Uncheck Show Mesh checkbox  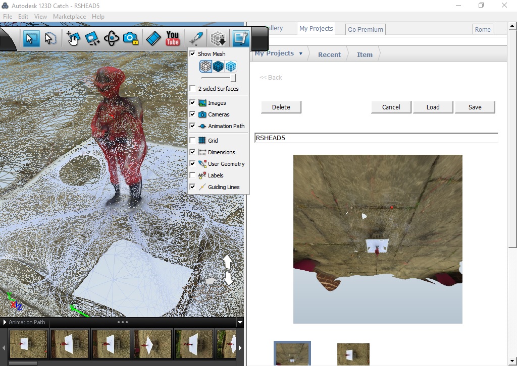(x=192, y=53)
